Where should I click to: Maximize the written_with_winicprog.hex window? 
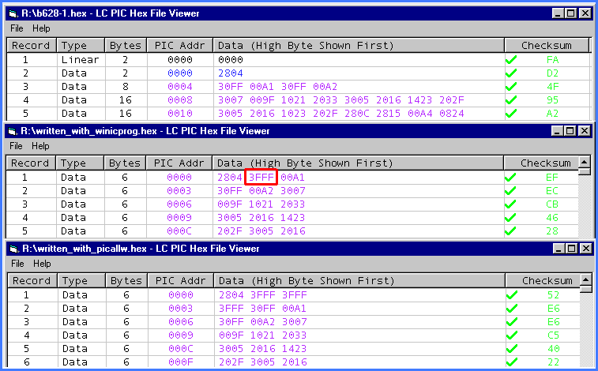click(570, 131)
